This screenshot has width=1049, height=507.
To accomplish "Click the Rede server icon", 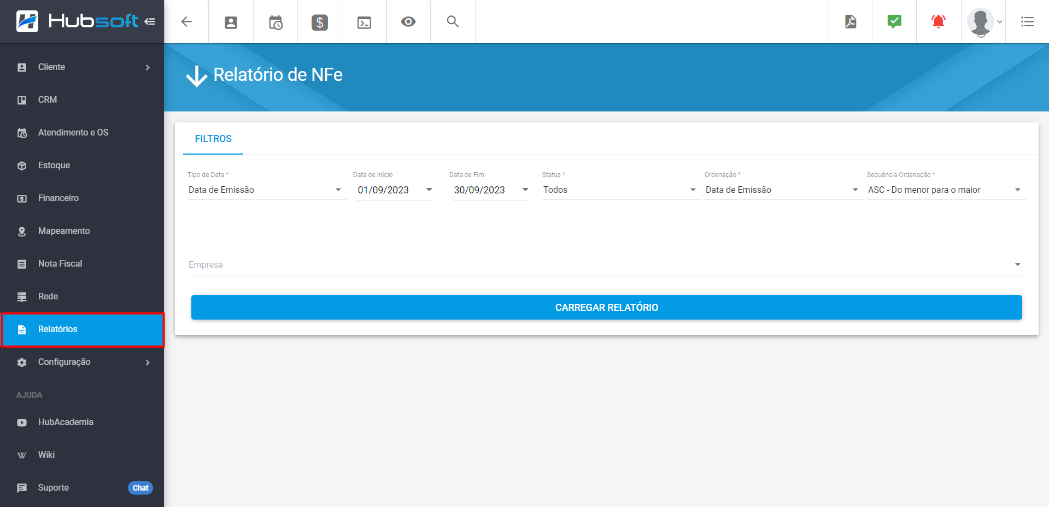I will [x=22, y=297].
